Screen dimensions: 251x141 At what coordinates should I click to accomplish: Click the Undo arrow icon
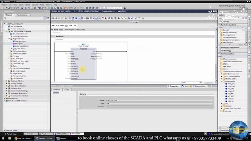[x=38, y=8]
